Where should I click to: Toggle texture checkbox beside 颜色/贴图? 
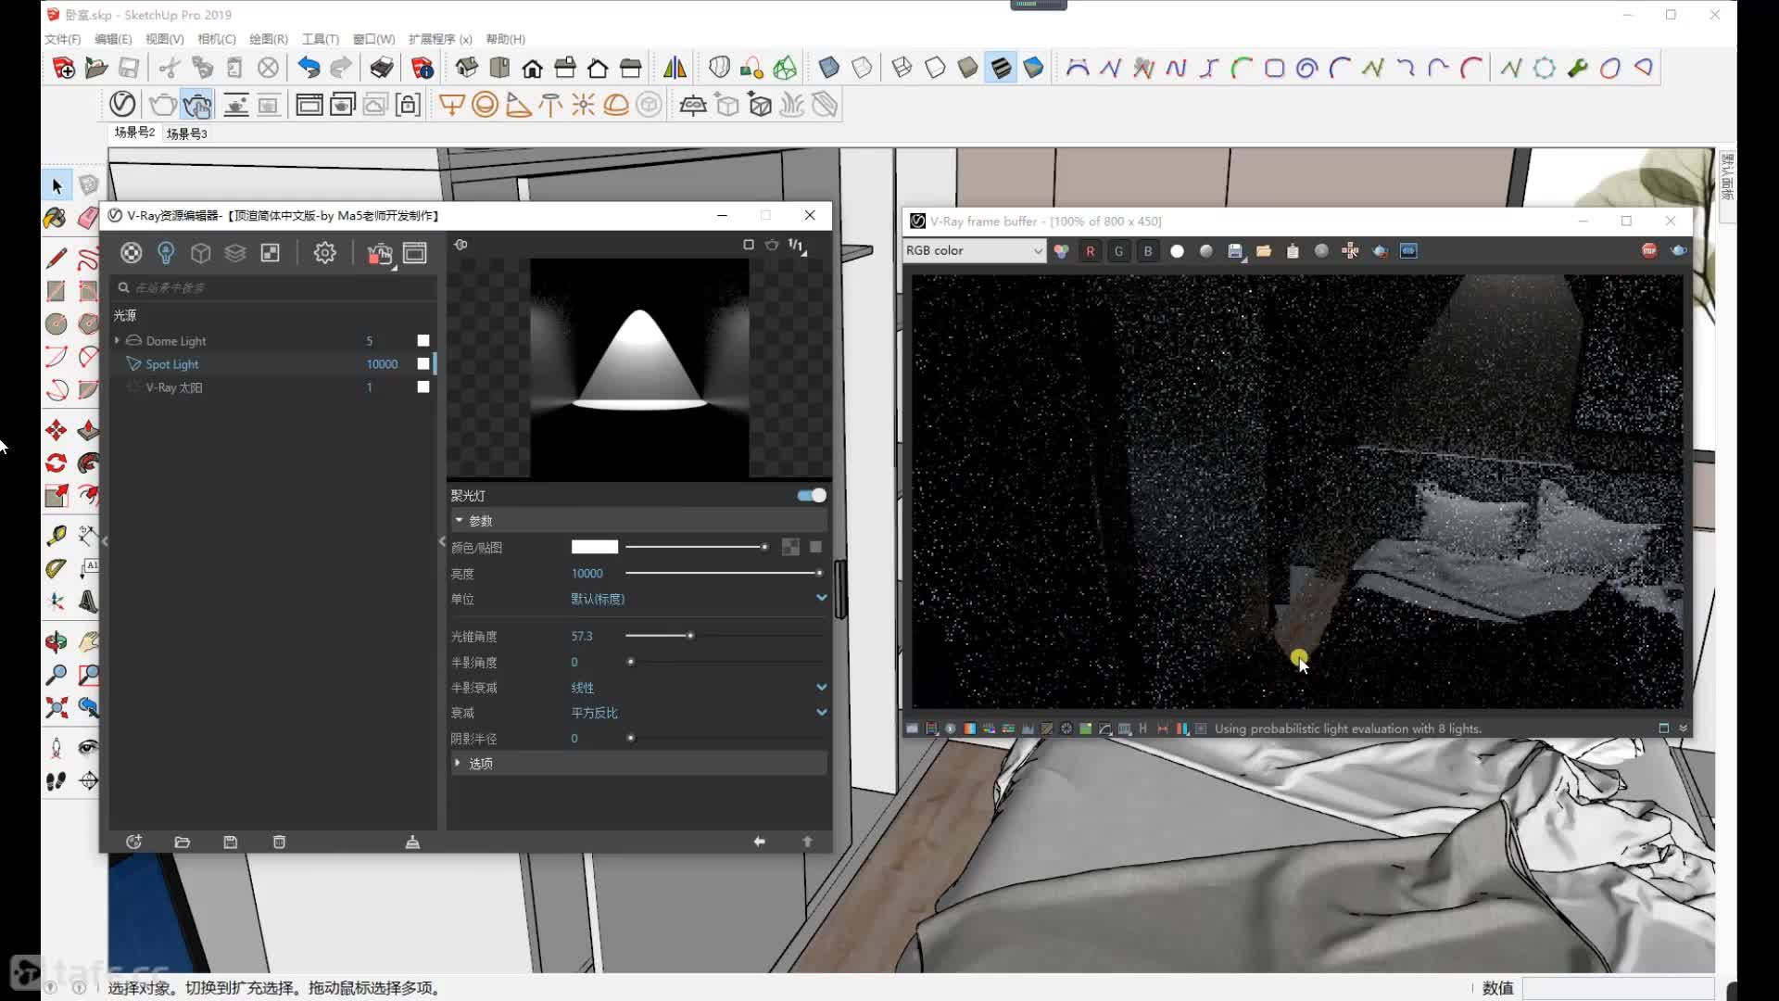815,547
